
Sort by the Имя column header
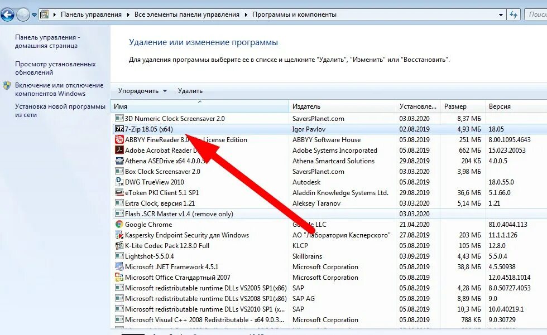(x=200, y=106)
